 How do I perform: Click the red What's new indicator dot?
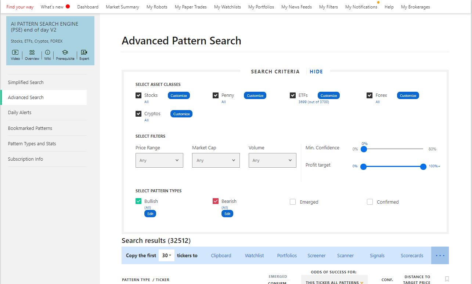[x=68, y=7]
